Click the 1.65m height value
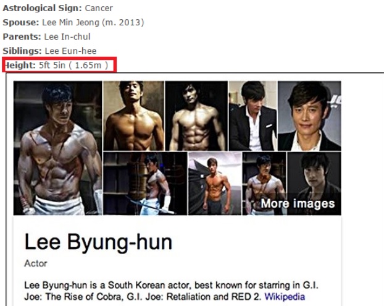Image resolution: width=384 pixels, height=306 pixels. (x=88, y=66)
